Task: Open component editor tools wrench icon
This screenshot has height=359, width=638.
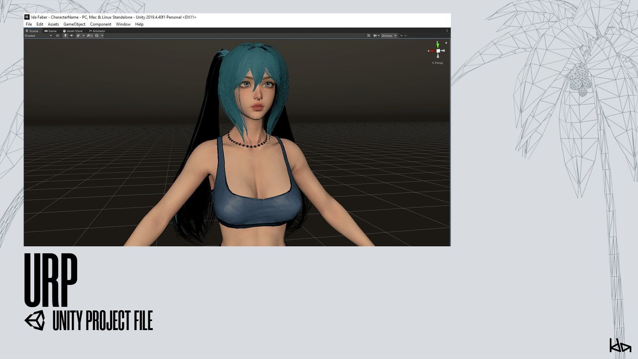Action: pos(369,36)
